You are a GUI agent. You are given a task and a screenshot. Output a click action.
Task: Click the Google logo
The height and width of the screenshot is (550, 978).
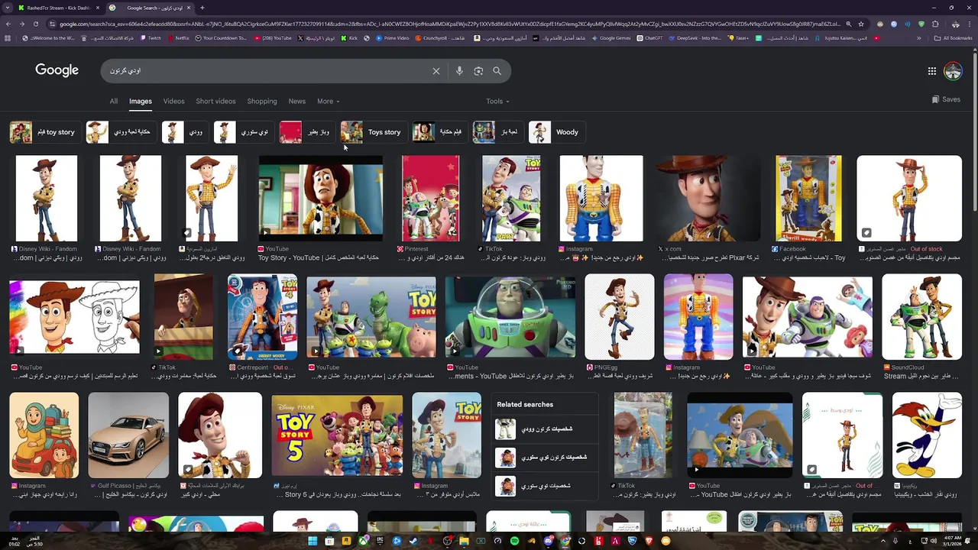point(57,70)
